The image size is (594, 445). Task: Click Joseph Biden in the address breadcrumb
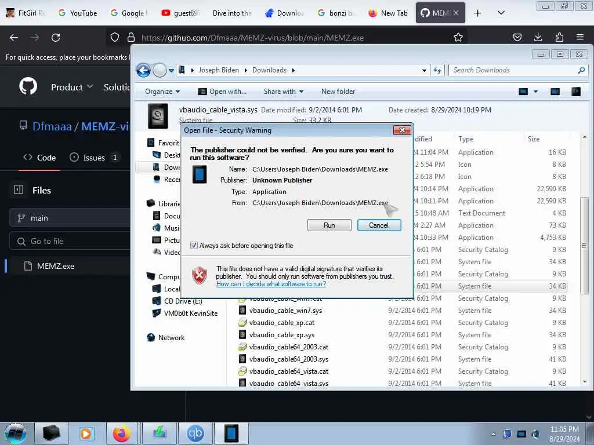[219, 70]
